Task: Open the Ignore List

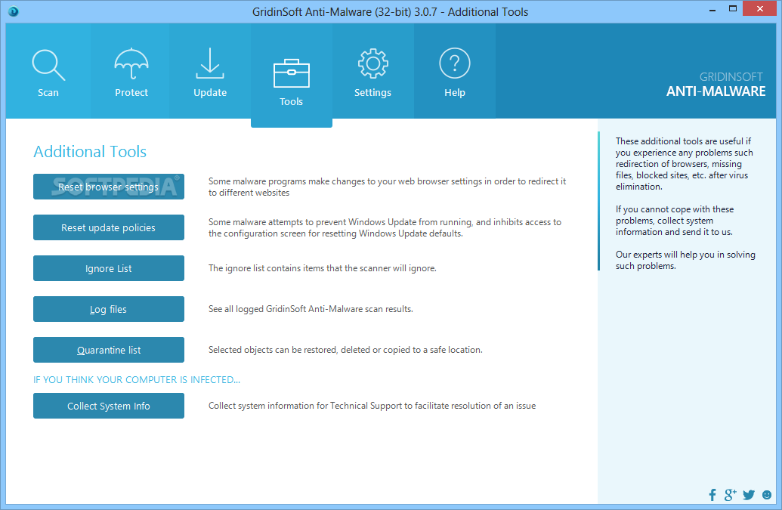Action: pos(109,268)
